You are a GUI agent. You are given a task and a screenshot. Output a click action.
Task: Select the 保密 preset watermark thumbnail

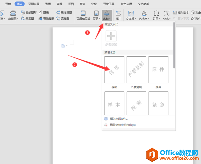pyautogui.click(x=114, y=70)
